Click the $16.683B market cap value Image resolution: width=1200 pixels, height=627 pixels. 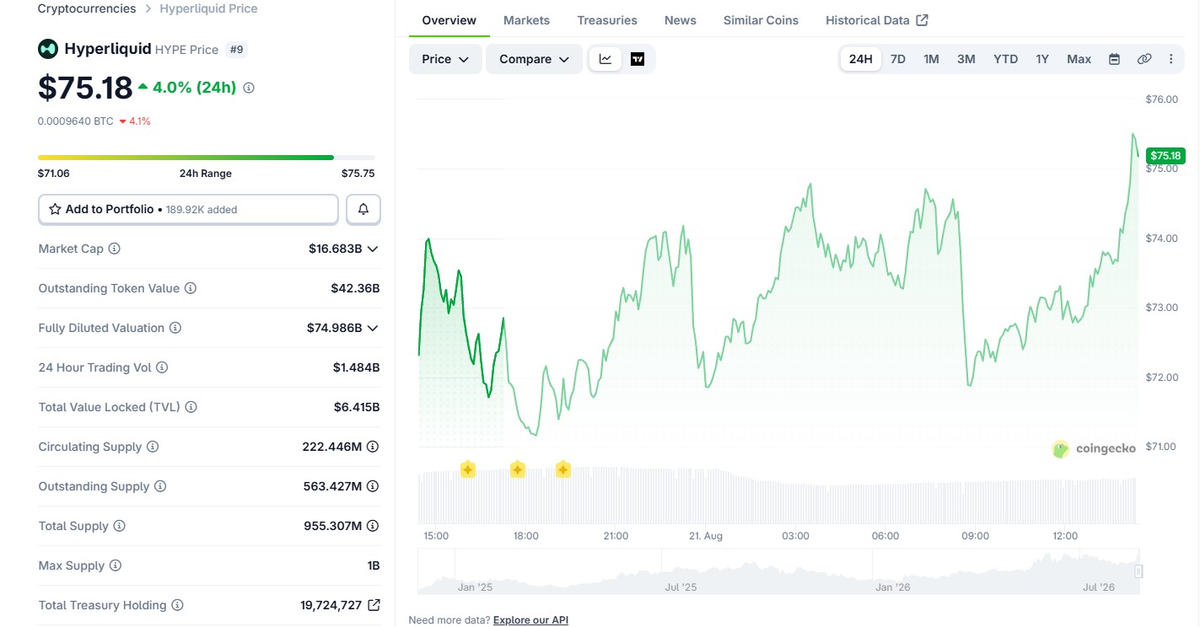[336, 249]
